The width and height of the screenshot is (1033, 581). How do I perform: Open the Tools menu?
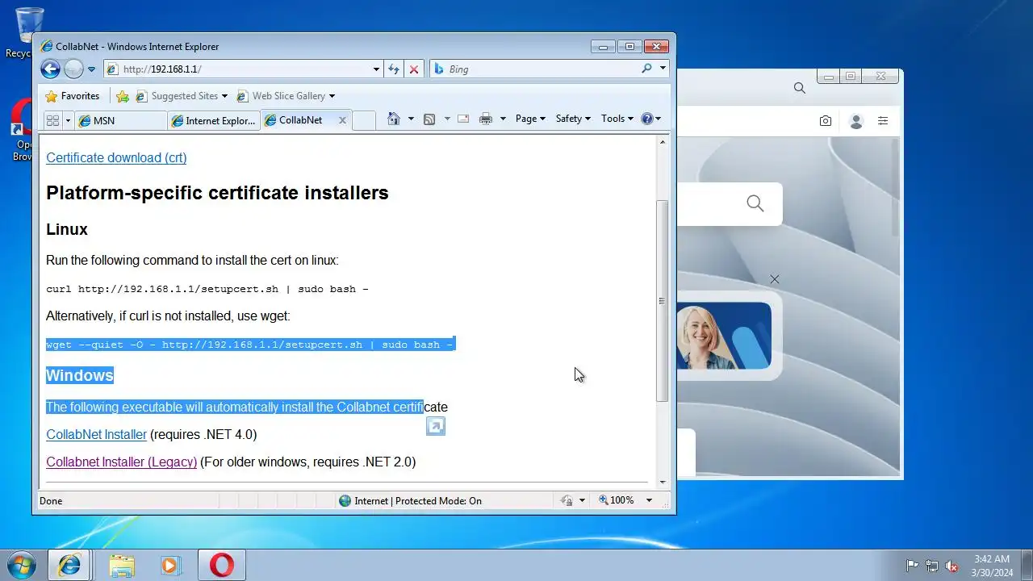pyautogui.click(x=617, y=119)
